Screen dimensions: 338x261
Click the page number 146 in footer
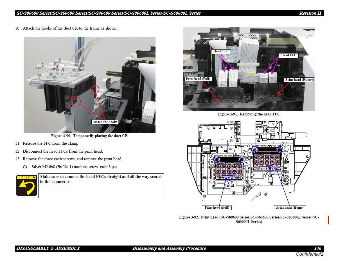tap(317, 248)
